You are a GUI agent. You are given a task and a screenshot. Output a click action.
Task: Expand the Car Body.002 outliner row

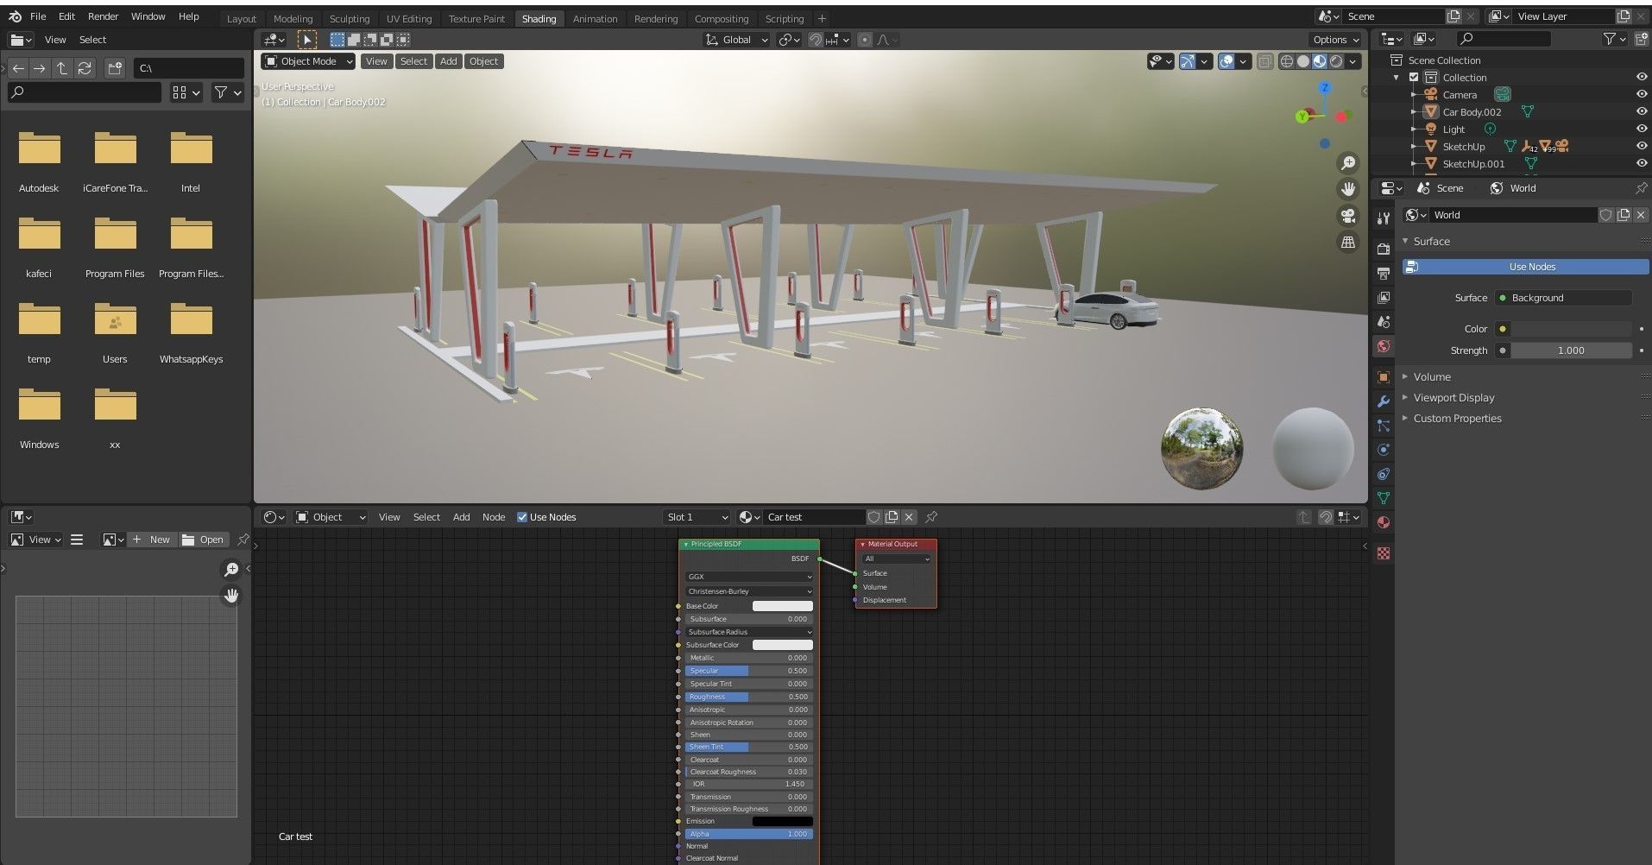click(x=1413, y=112)
